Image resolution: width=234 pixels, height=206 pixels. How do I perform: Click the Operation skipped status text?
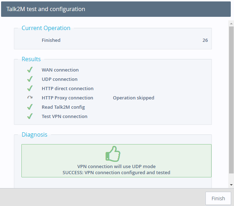coord(133,98)
